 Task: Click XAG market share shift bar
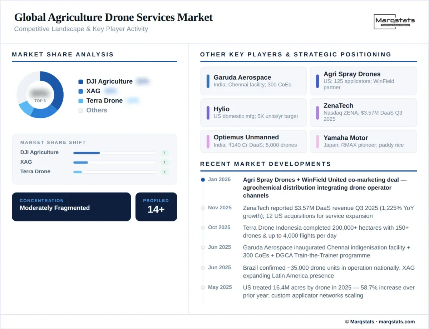[114, 163]
